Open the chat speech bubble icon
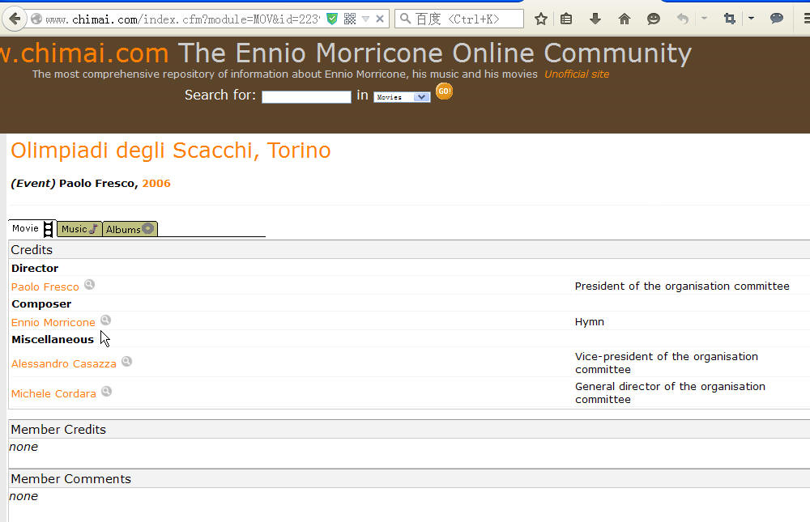810x522 pixels. tap(777, 19)
